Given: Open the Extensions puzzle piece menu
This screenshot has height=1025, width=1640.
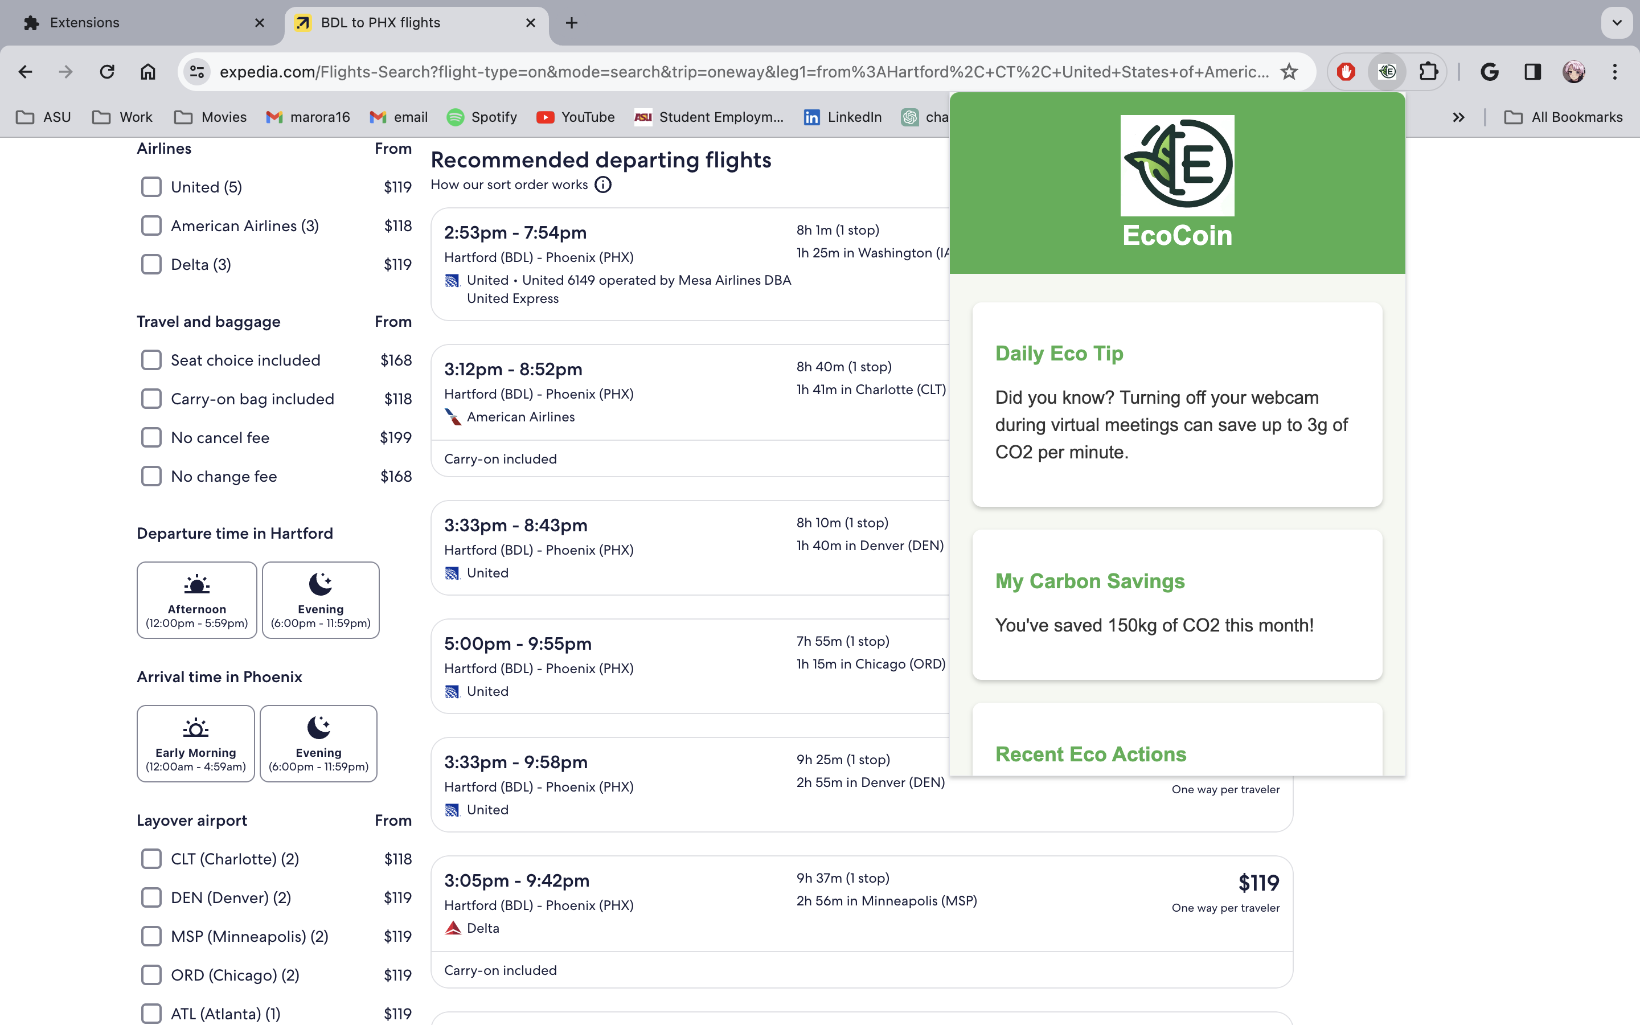Looking at the screenshot, I should tap(1428, 71).
